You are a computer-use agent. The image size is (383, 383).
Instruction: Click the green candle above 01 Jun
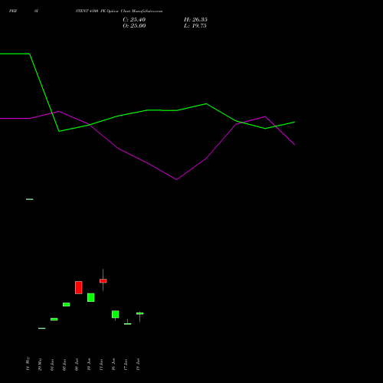[x=54, y=319]
